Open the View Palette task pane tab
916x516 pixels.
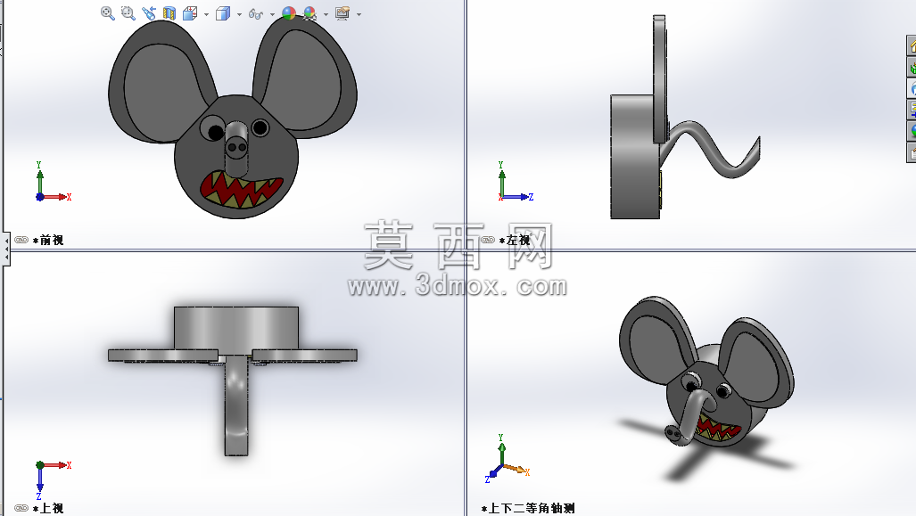912,110
